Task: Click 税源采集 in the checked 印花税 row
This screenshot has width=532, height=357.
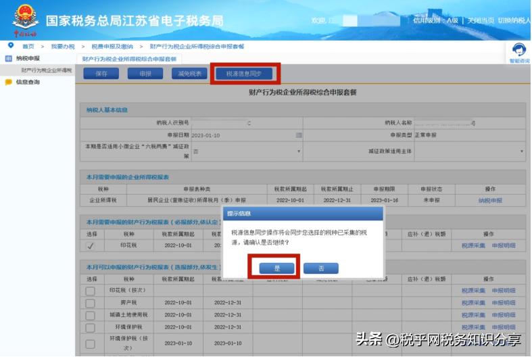Action: (473, 245)
